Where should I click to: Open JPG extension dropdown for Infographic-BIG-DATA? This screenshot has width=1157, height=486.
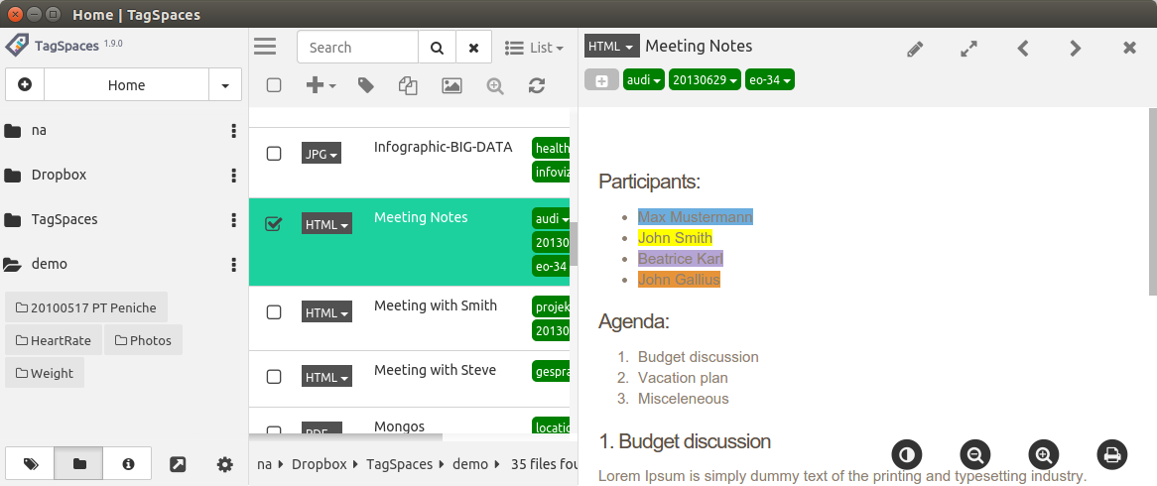(x=321, y=154)
